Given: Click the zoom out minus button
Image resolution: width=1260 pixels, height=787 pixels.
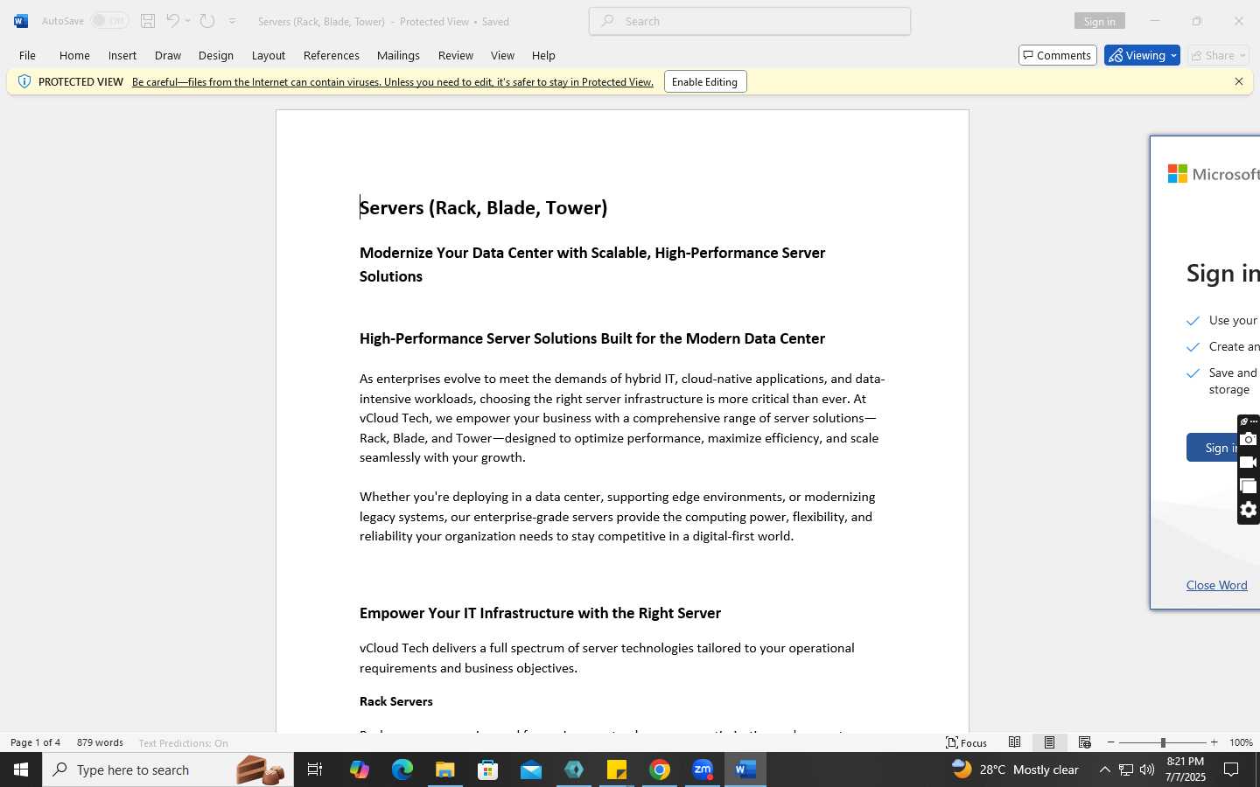Looking at the screenshot, I should [x=1111, y=742].
